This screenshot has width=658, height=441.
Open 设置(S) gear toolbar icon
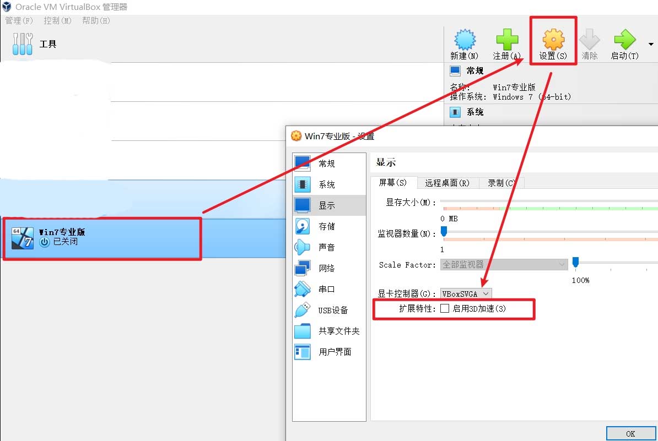pos(553,40)
